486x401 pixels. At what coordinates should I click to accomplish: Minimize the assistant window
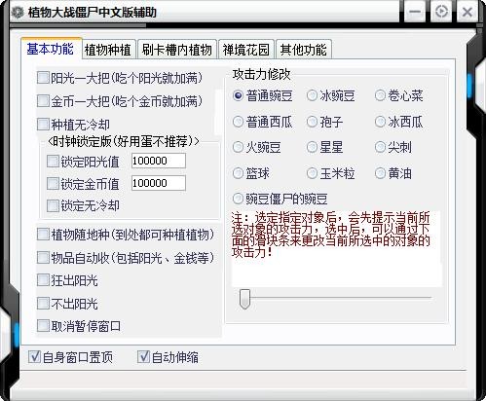coord(415,12)
